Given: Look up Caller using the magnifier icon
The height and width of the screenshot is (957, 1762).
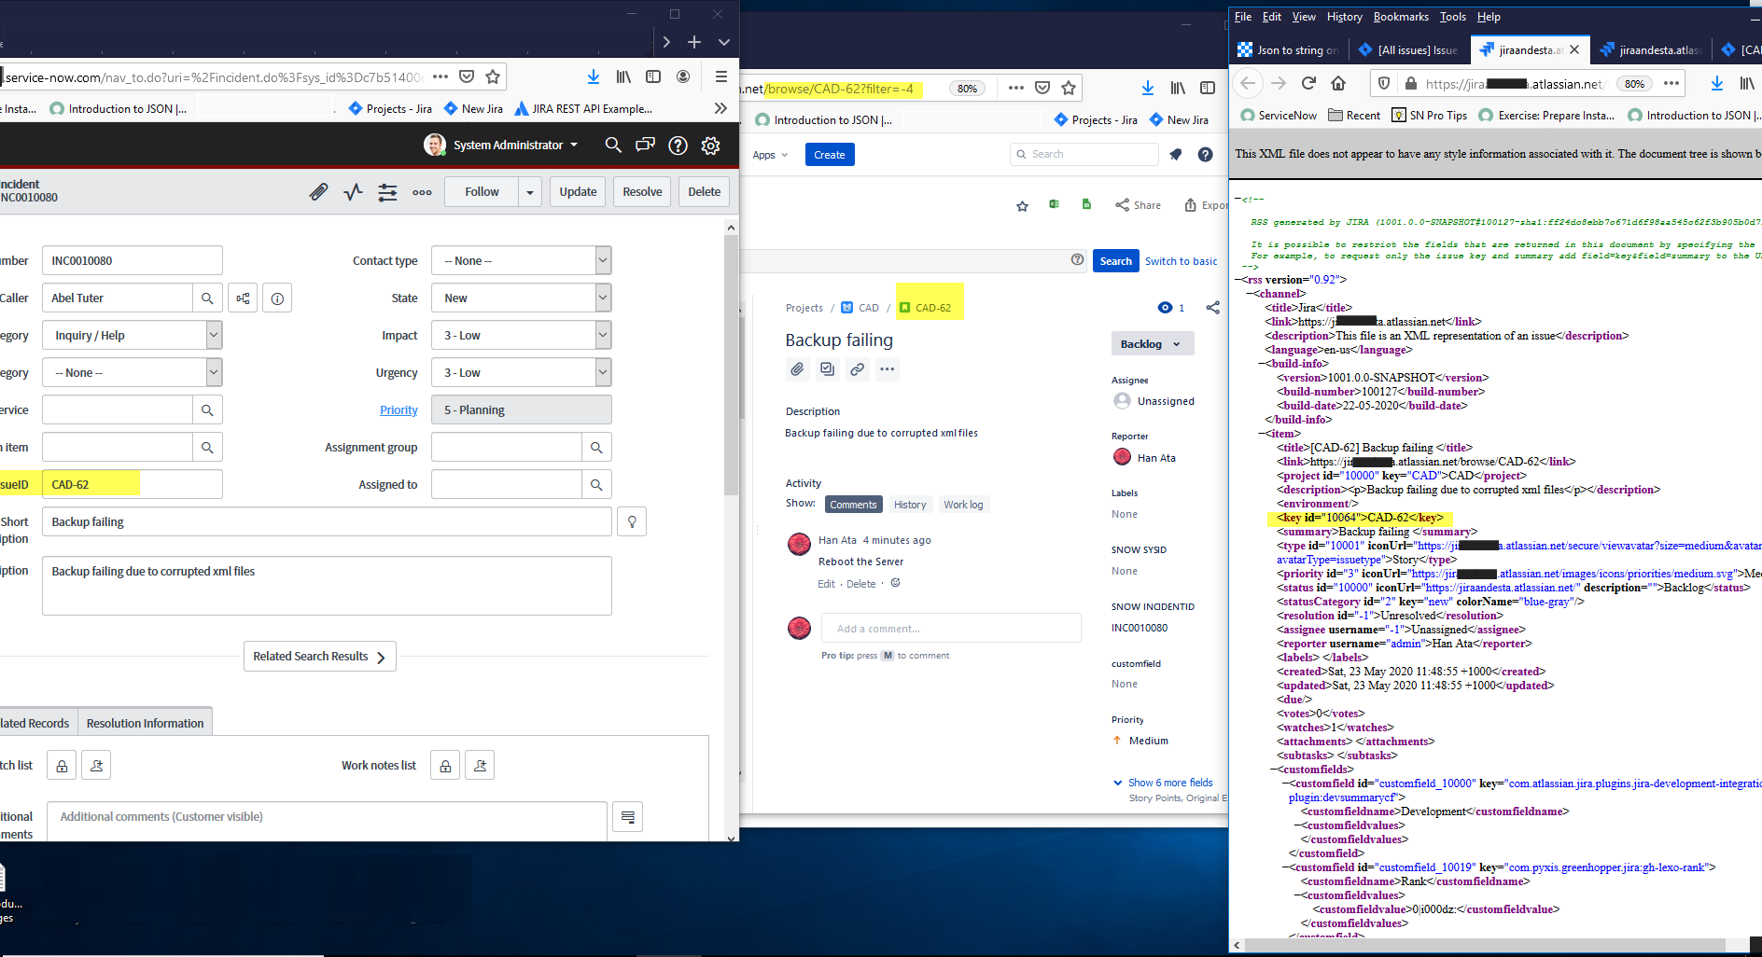Looking at the screenshot, I should click(x=207, y=298).
